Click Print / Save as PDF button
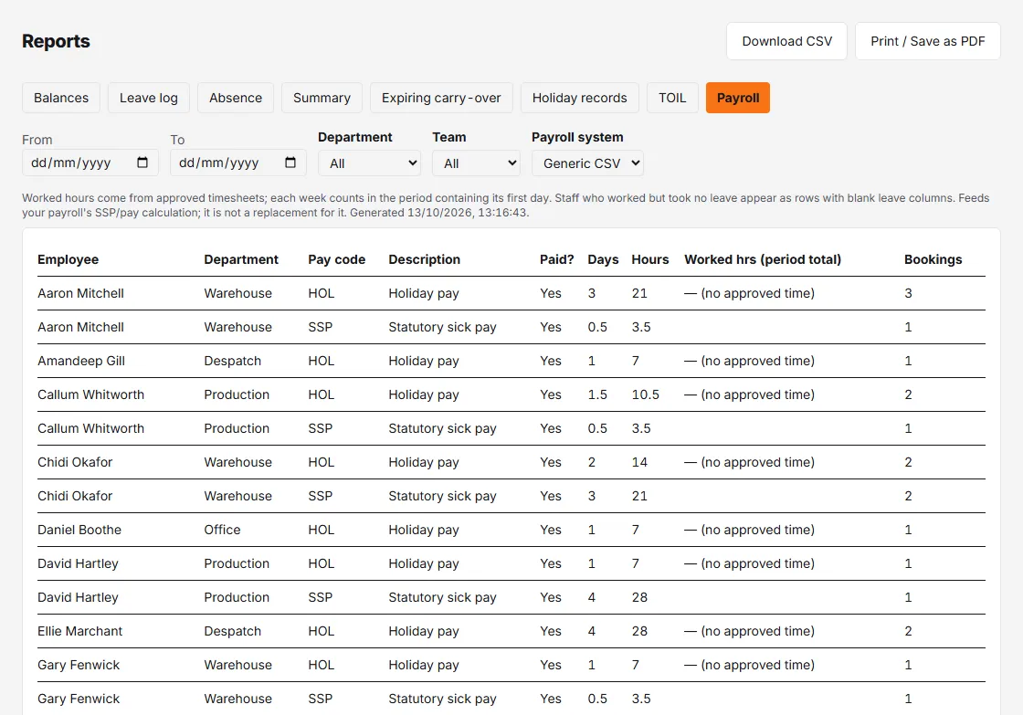The image size is (1023, 715). pyautogui.click(x=927, y=41)
